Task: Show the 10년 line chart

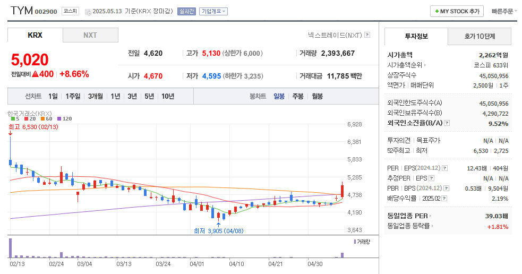Action: click(x=168, y=97)
